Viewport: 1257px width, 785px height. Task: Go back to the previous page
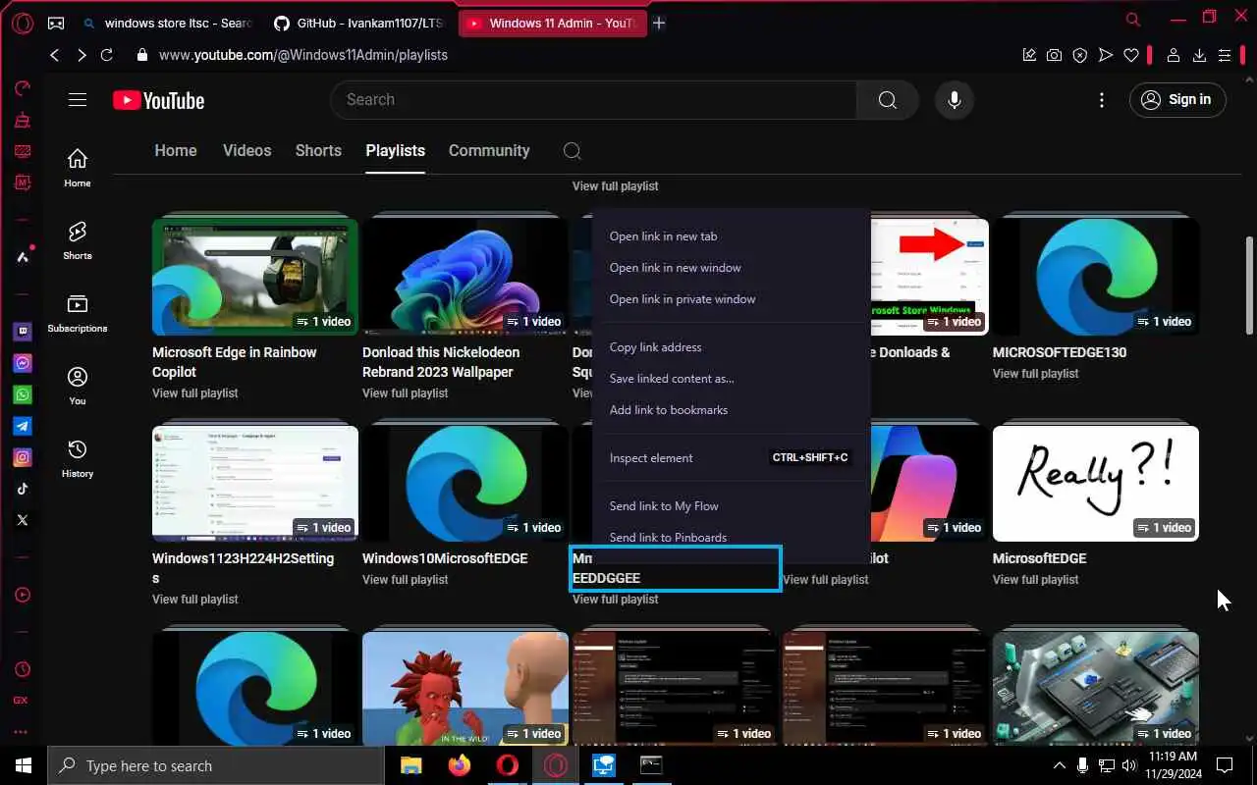[55, 55]
